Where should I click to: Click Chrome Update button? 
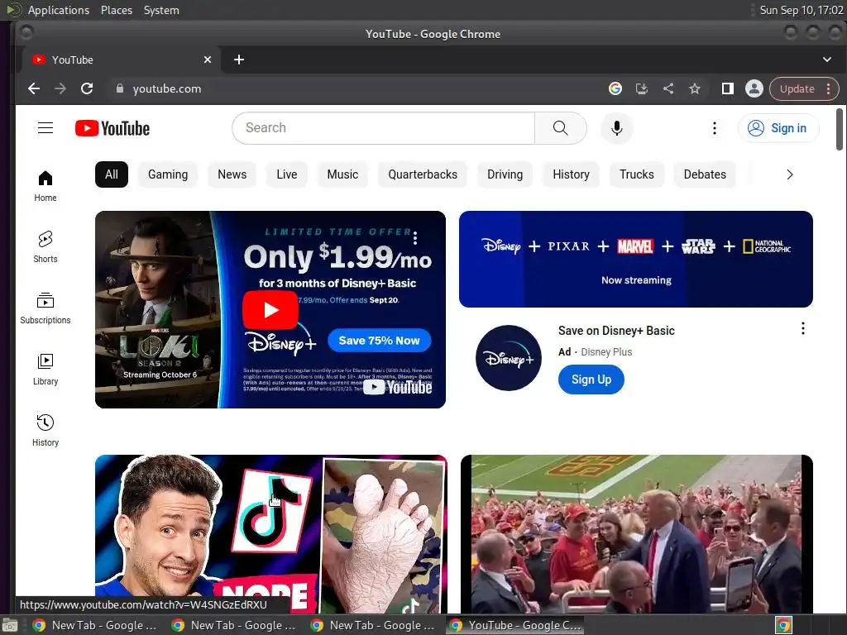[x=797, y=88]
